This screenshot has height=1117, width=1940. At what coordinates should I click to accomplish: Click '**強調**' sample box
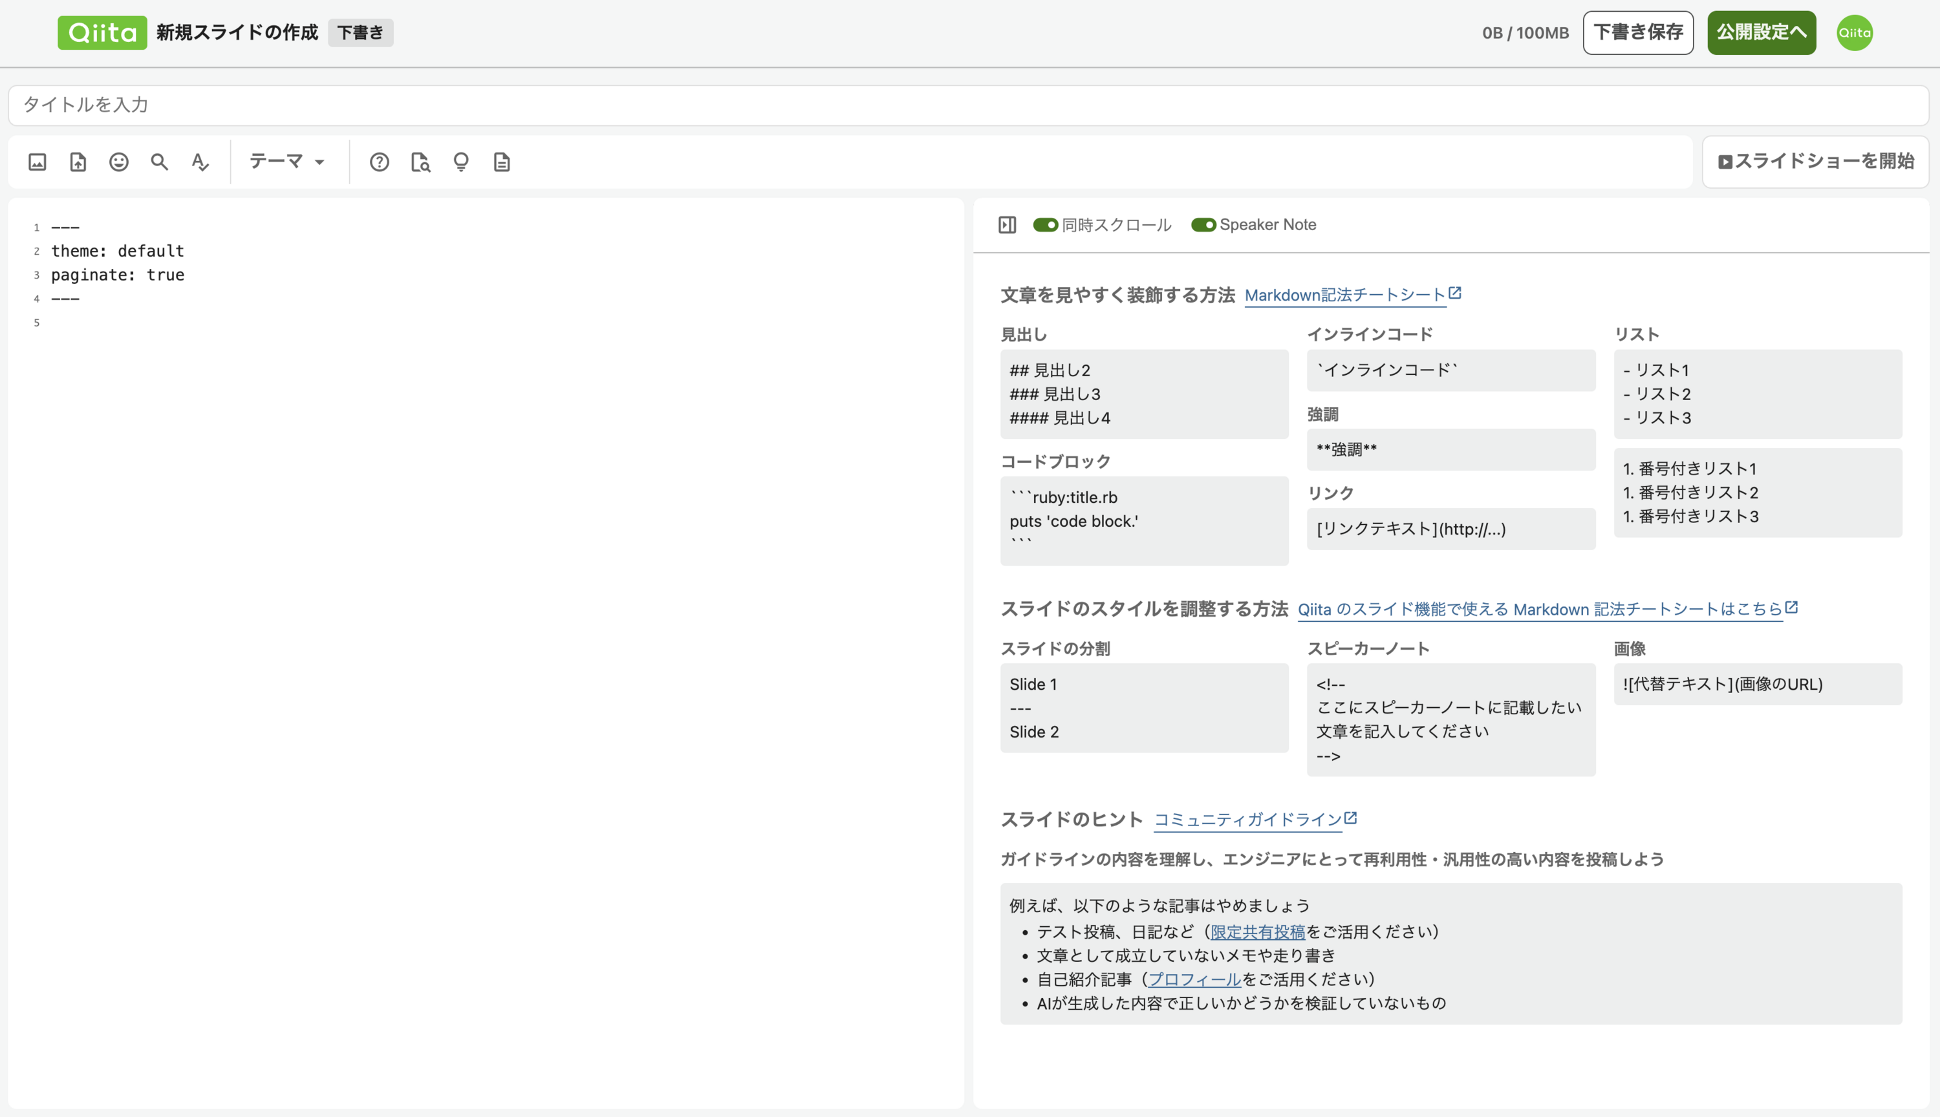(1450, 449)
